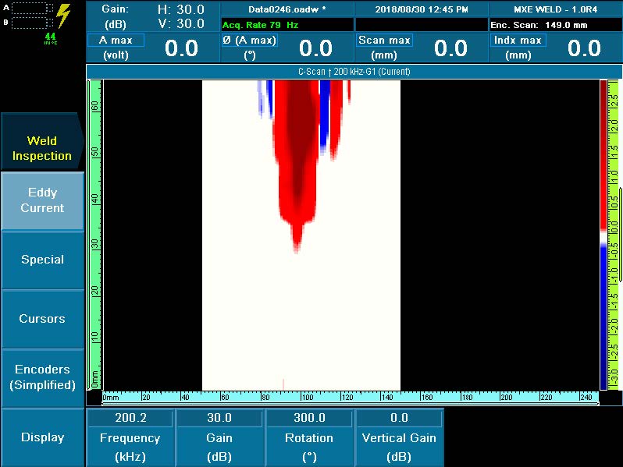Click the red-blue color palette bar
Image resolution: width=623 pixels, height=467 pixels.
pos(603,234)
